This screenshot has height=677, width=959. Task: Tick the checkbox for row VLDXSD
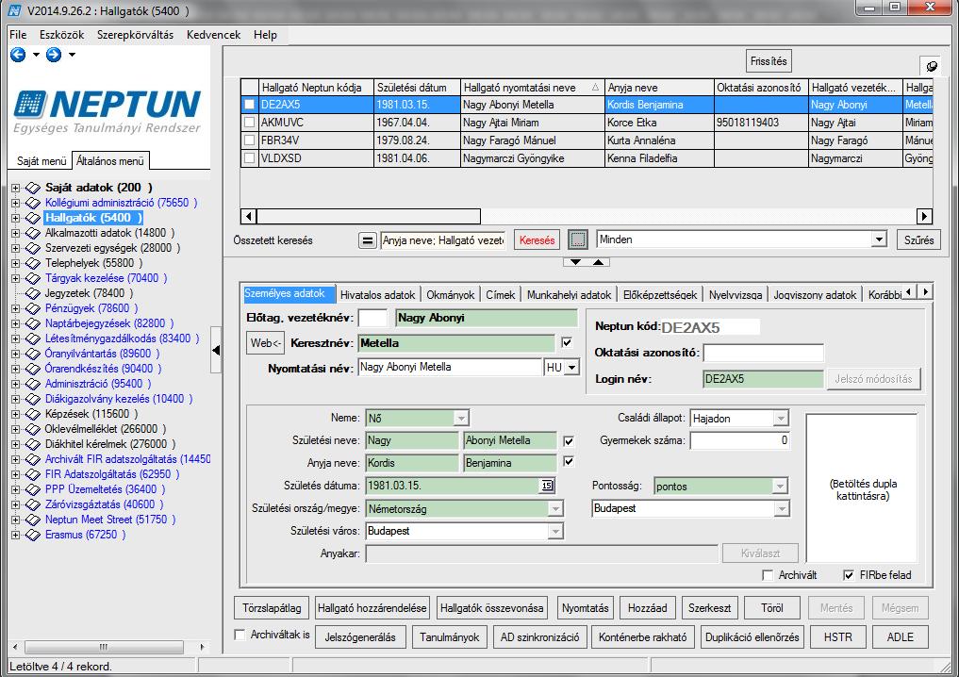click(x=250, y=157)
